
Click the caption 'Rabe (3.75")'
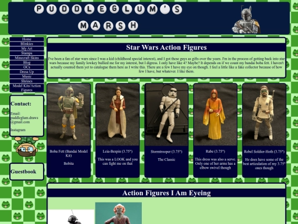point(215,152)
